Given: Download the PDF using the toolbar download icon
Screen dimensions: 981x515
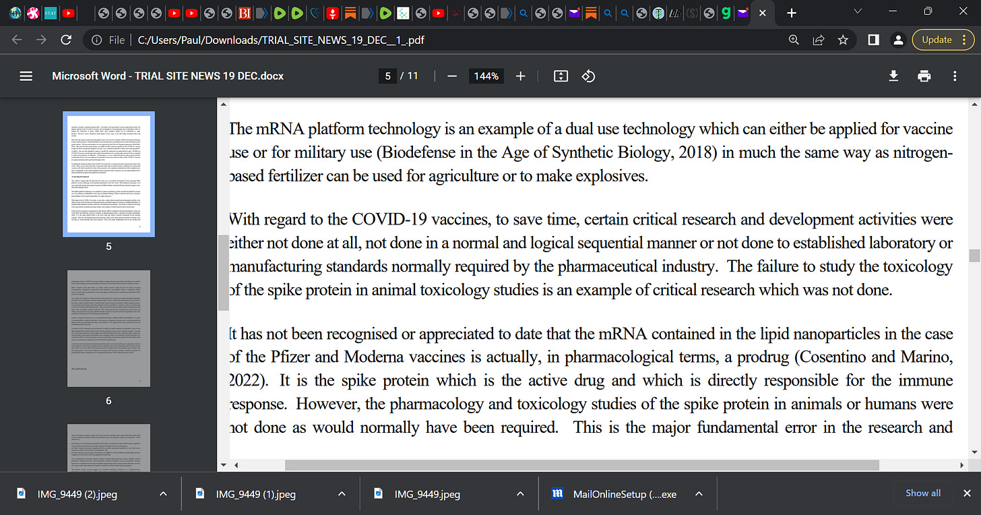Looking at the screenshot, I should (x=893, y=76).
